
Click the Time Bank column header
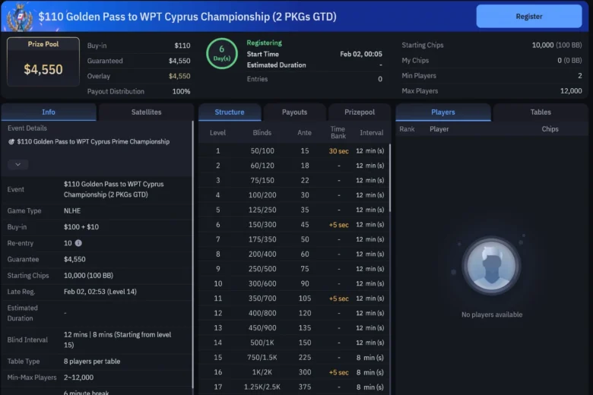click(x=338, y=133)
